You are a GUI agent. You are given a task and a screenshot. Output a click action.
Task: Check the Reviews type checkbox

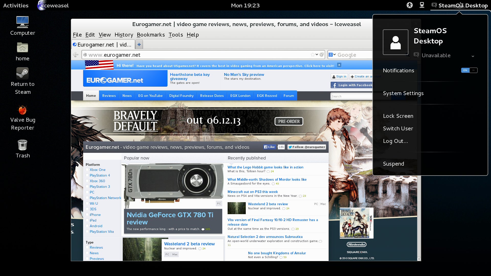coord(87,247)
